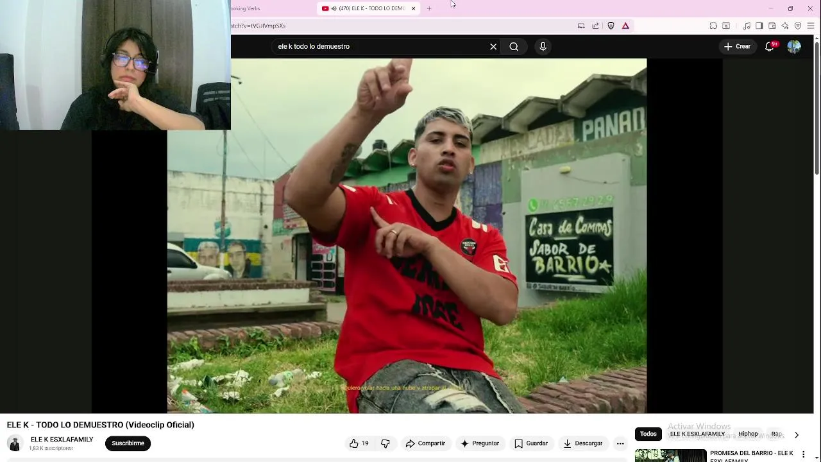Screen dimensions: 821x462
Task: Click the tab audio speaker icon
Action: tap(334, 8)
